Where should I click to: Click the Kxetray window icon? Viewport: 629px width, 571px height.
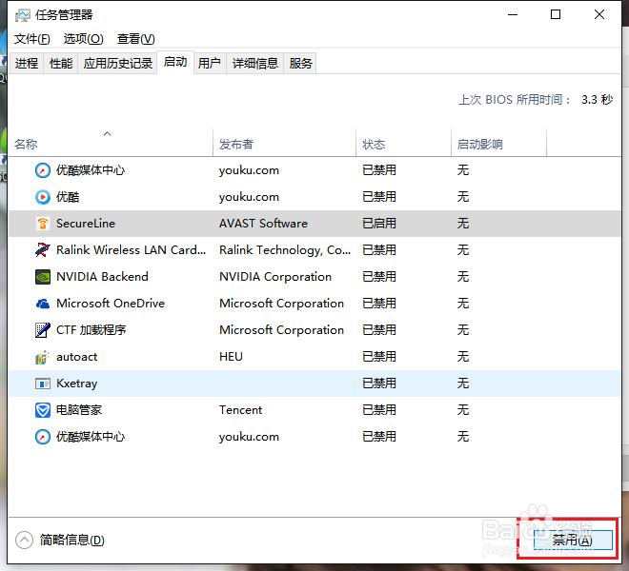pyautogui.click(x=43, y=384)
